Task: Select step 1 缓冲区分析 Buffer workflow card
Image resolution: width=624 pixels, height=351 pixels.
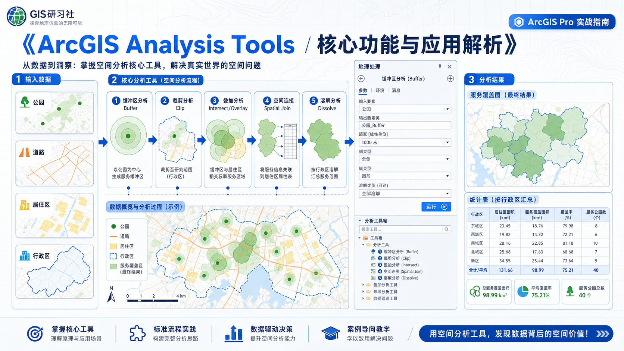Action: point(130,140)
